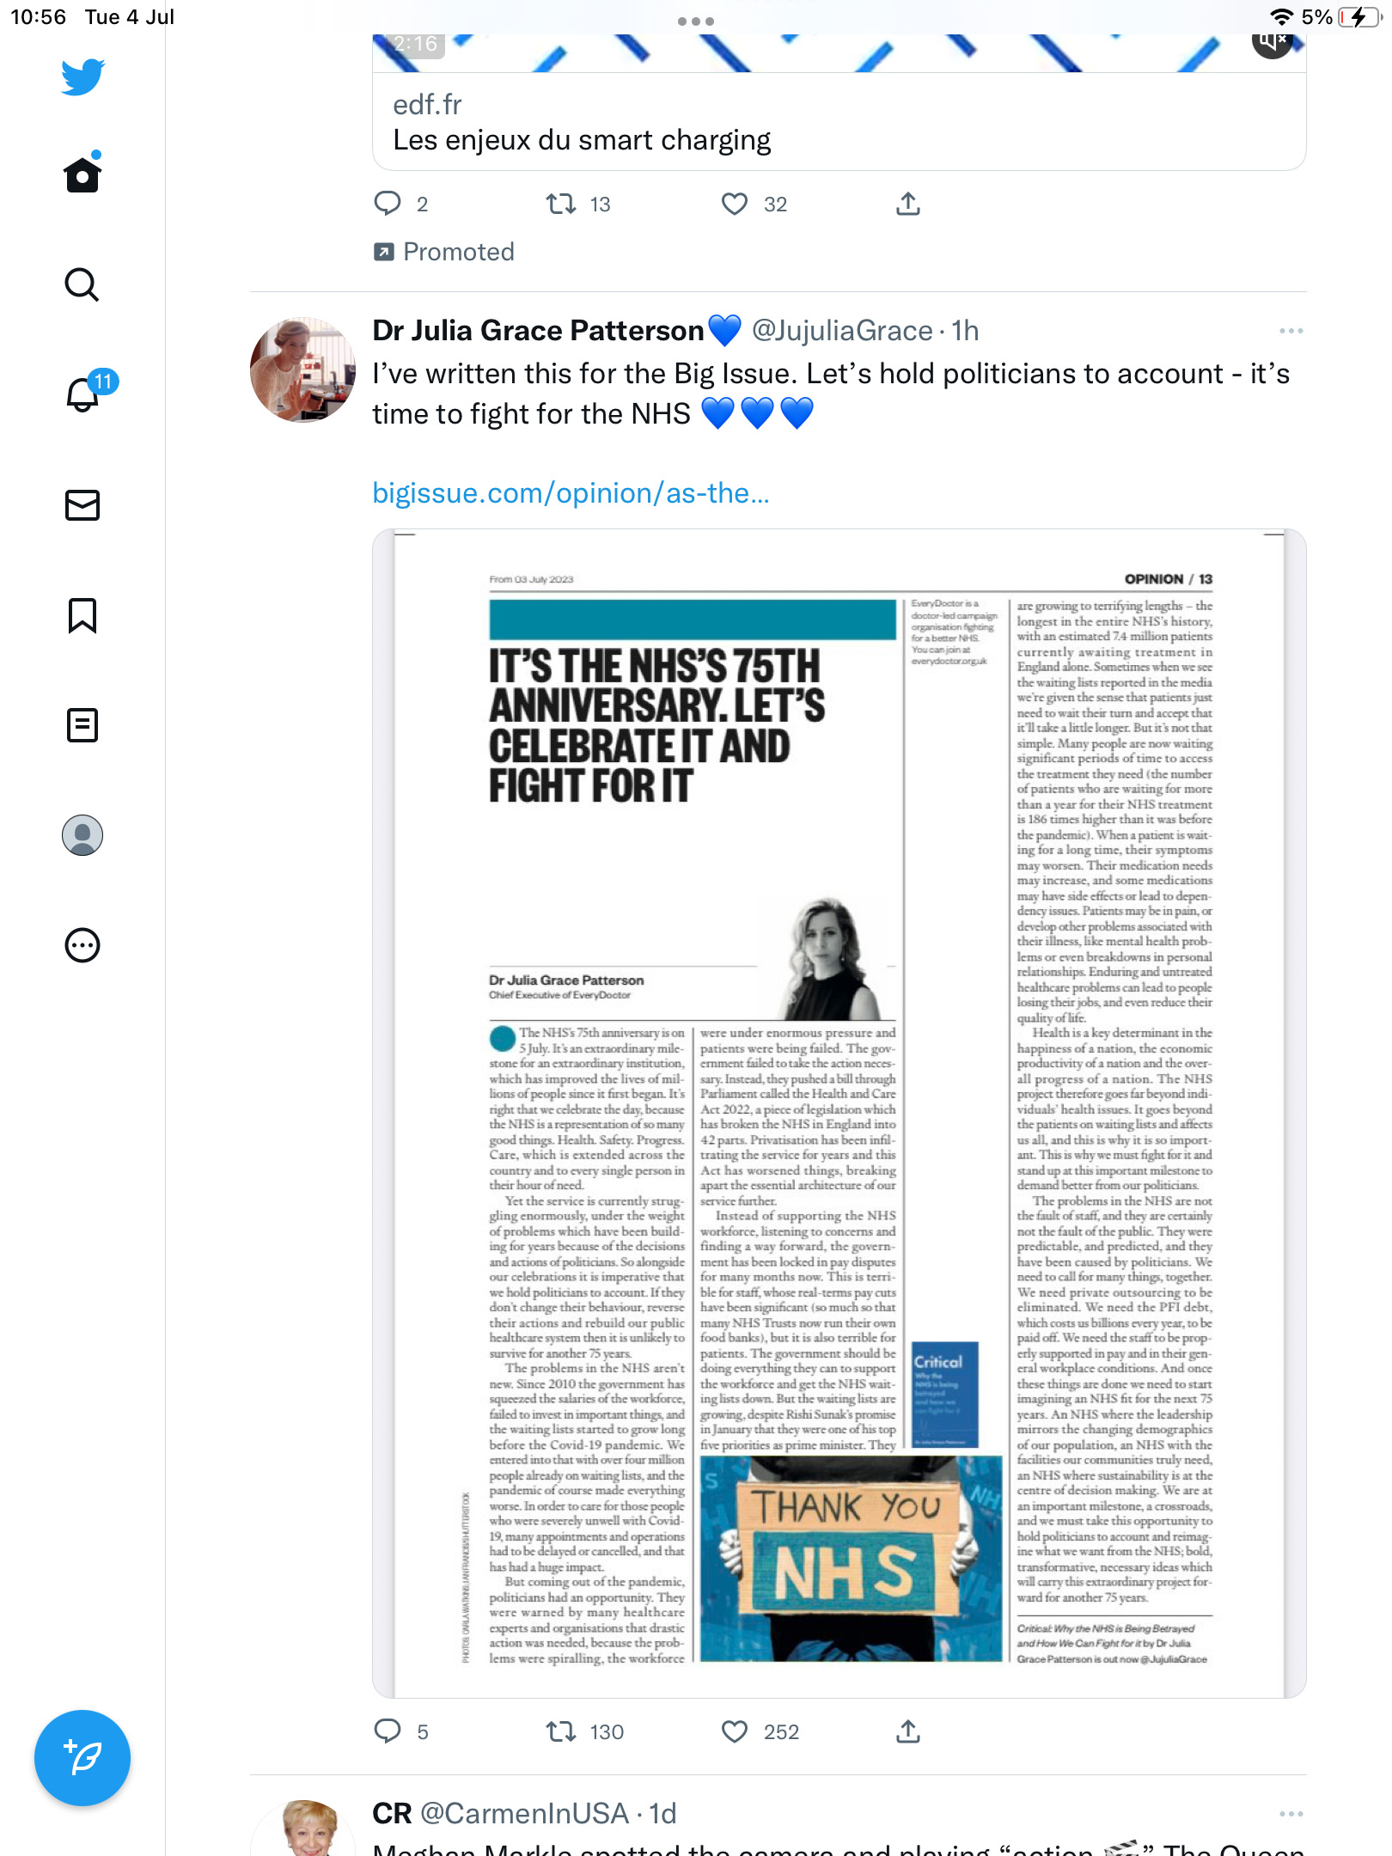The image size is (1392, 1856).
Task: Share Julia Grace Patterson's tweet
Action: click(x=907, y=1731)
